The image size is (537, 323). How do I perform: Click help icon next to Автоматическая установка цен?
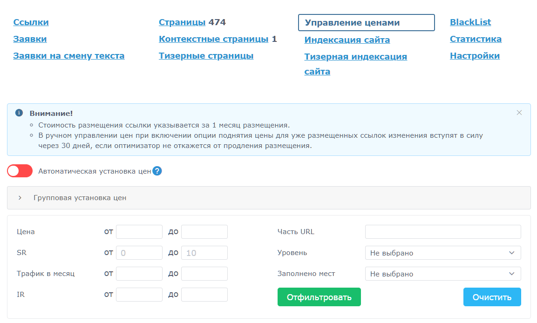[x=157, y=171]
